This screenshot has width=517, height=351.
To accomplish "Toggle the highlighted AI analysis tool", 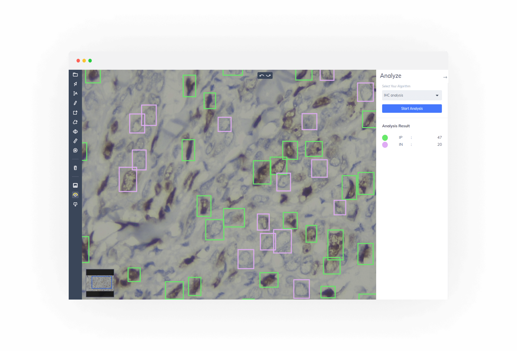I will (x=75, y=195).
